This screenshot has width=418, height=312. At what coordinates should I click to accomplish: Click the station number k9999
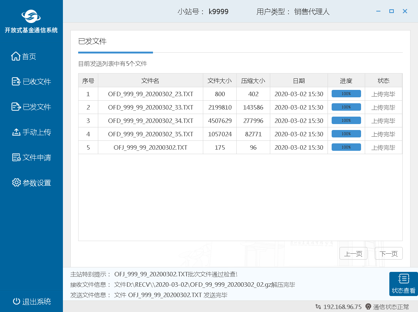tap(218, 12)
